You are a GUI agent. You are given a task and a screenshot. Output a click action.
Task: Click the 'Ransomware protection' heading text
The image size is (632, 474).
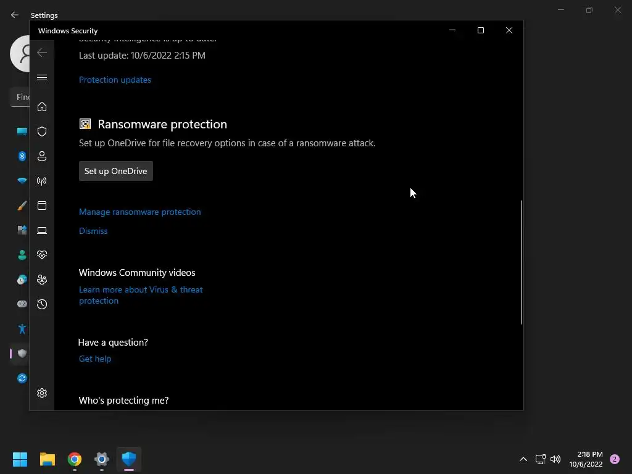[x=162, y=124]
